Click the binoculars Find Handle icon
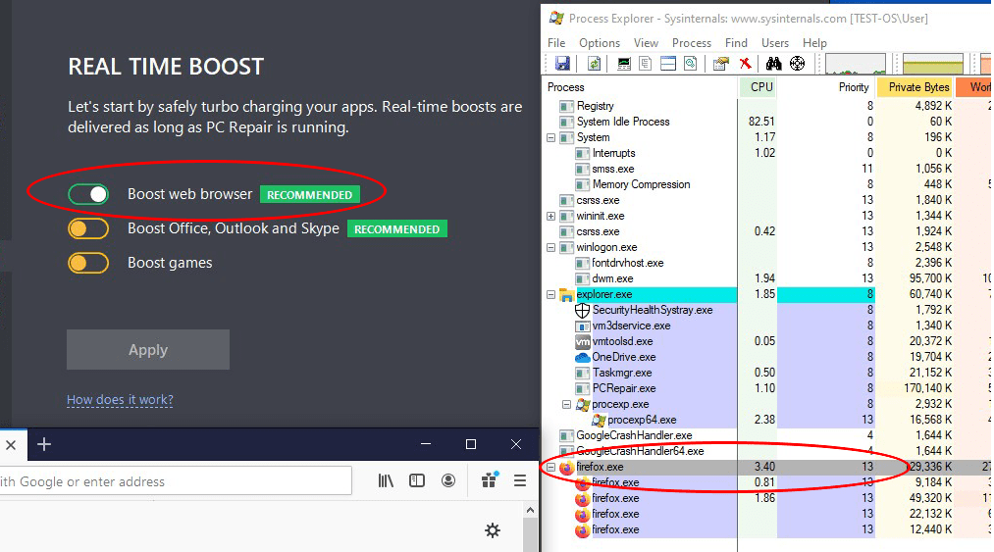Screen dimensions: 994x552 773,64
